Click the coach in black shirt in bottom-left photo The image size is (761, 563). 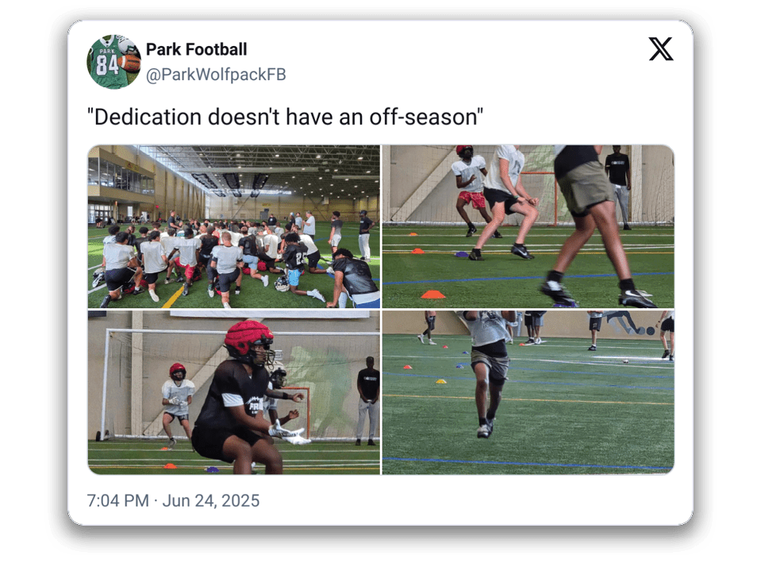click(x=367, y=401)
